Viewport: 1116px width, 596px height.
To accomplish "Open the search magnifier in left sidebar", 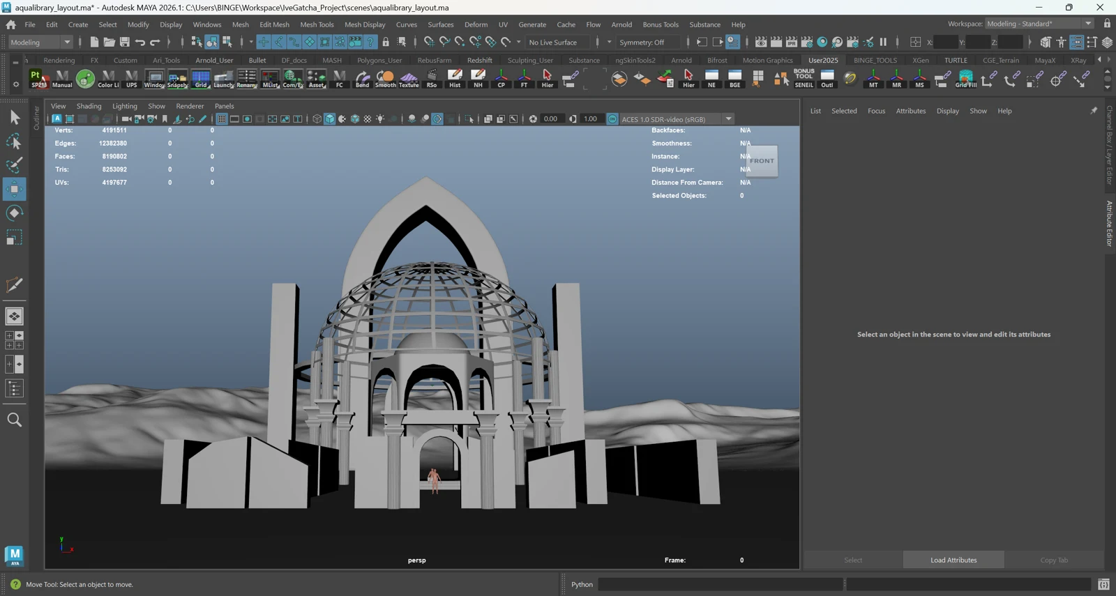I will pyautogui.click(x=14, y=420).
